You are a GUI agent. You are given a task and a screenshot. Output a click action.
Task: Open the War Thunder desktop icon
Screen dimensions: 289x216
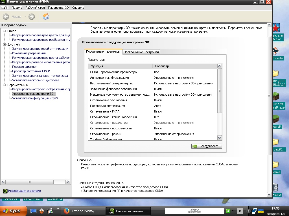click(x=276, y=51)
